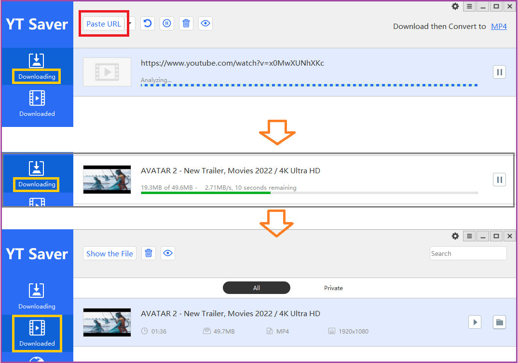Open the Paste URL dropdown arrow
The width and height of the screenshot is (518, 363).
click(x=131, y=24)
